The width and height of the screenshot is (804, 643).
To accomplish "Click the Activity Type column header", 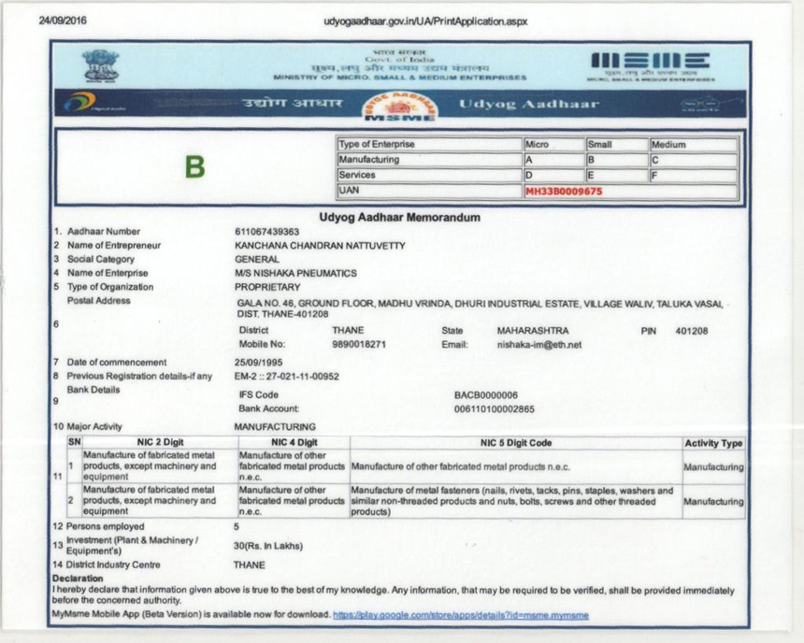I will [713, 443].
